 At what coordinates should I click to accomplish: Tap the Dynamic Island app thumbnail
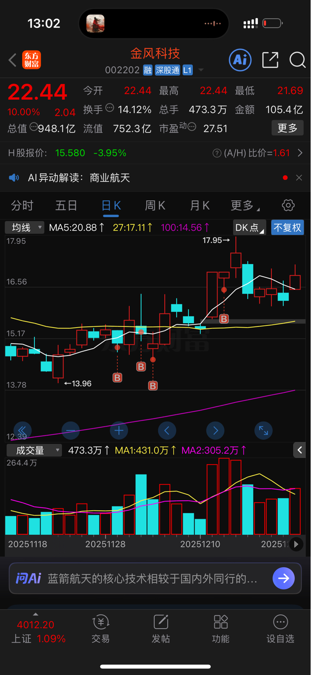point(95,24)
